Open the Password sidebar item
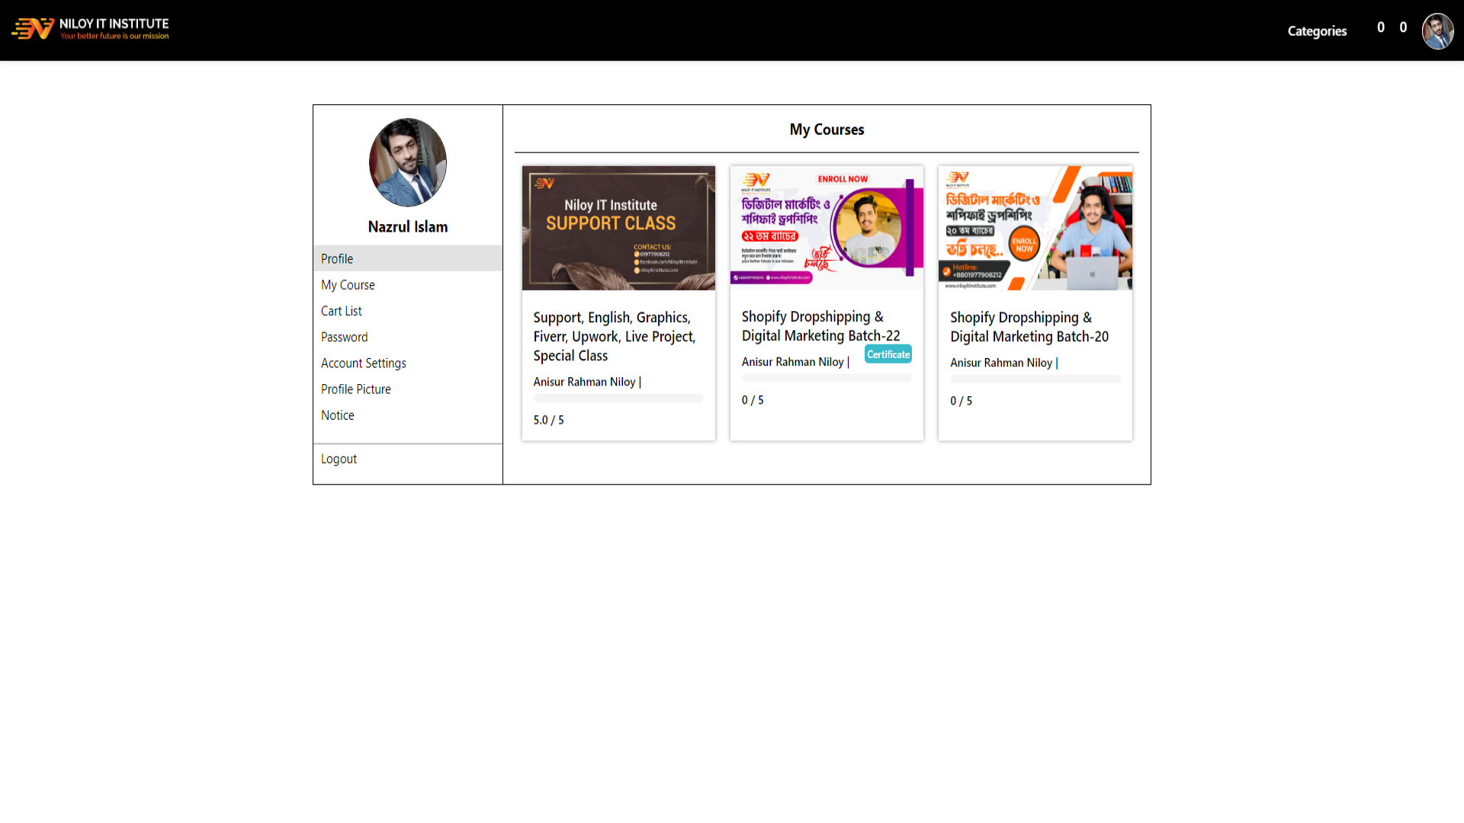This screenshot has width=1464, height=823. (x=344, y=337)
